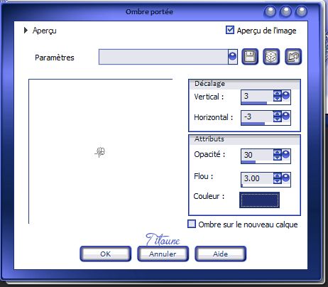328x287 pixels.
Task: Click the round slider knob beside Vertical
Action: coord(286,95)
